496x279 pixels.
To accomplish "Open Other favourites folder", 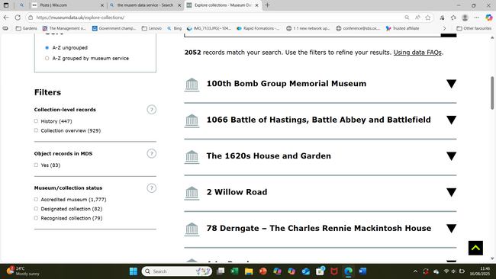I will click(474, 28).
